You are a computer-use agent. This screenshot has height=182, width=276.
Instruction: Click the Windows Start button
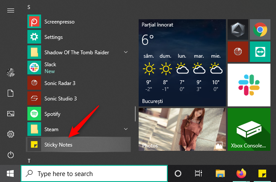click(x=10, y=173)
